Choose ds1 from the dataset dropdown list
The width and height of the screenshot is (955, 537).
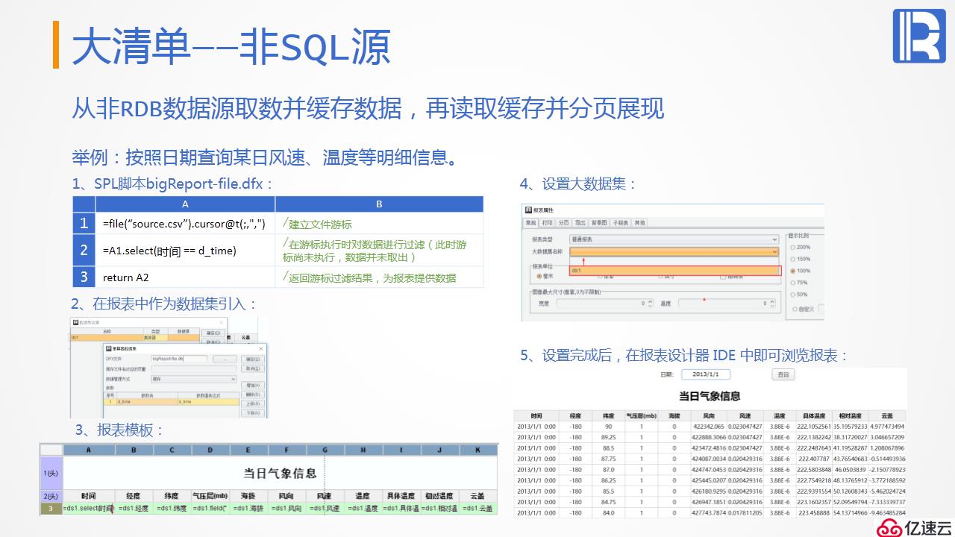675,271
